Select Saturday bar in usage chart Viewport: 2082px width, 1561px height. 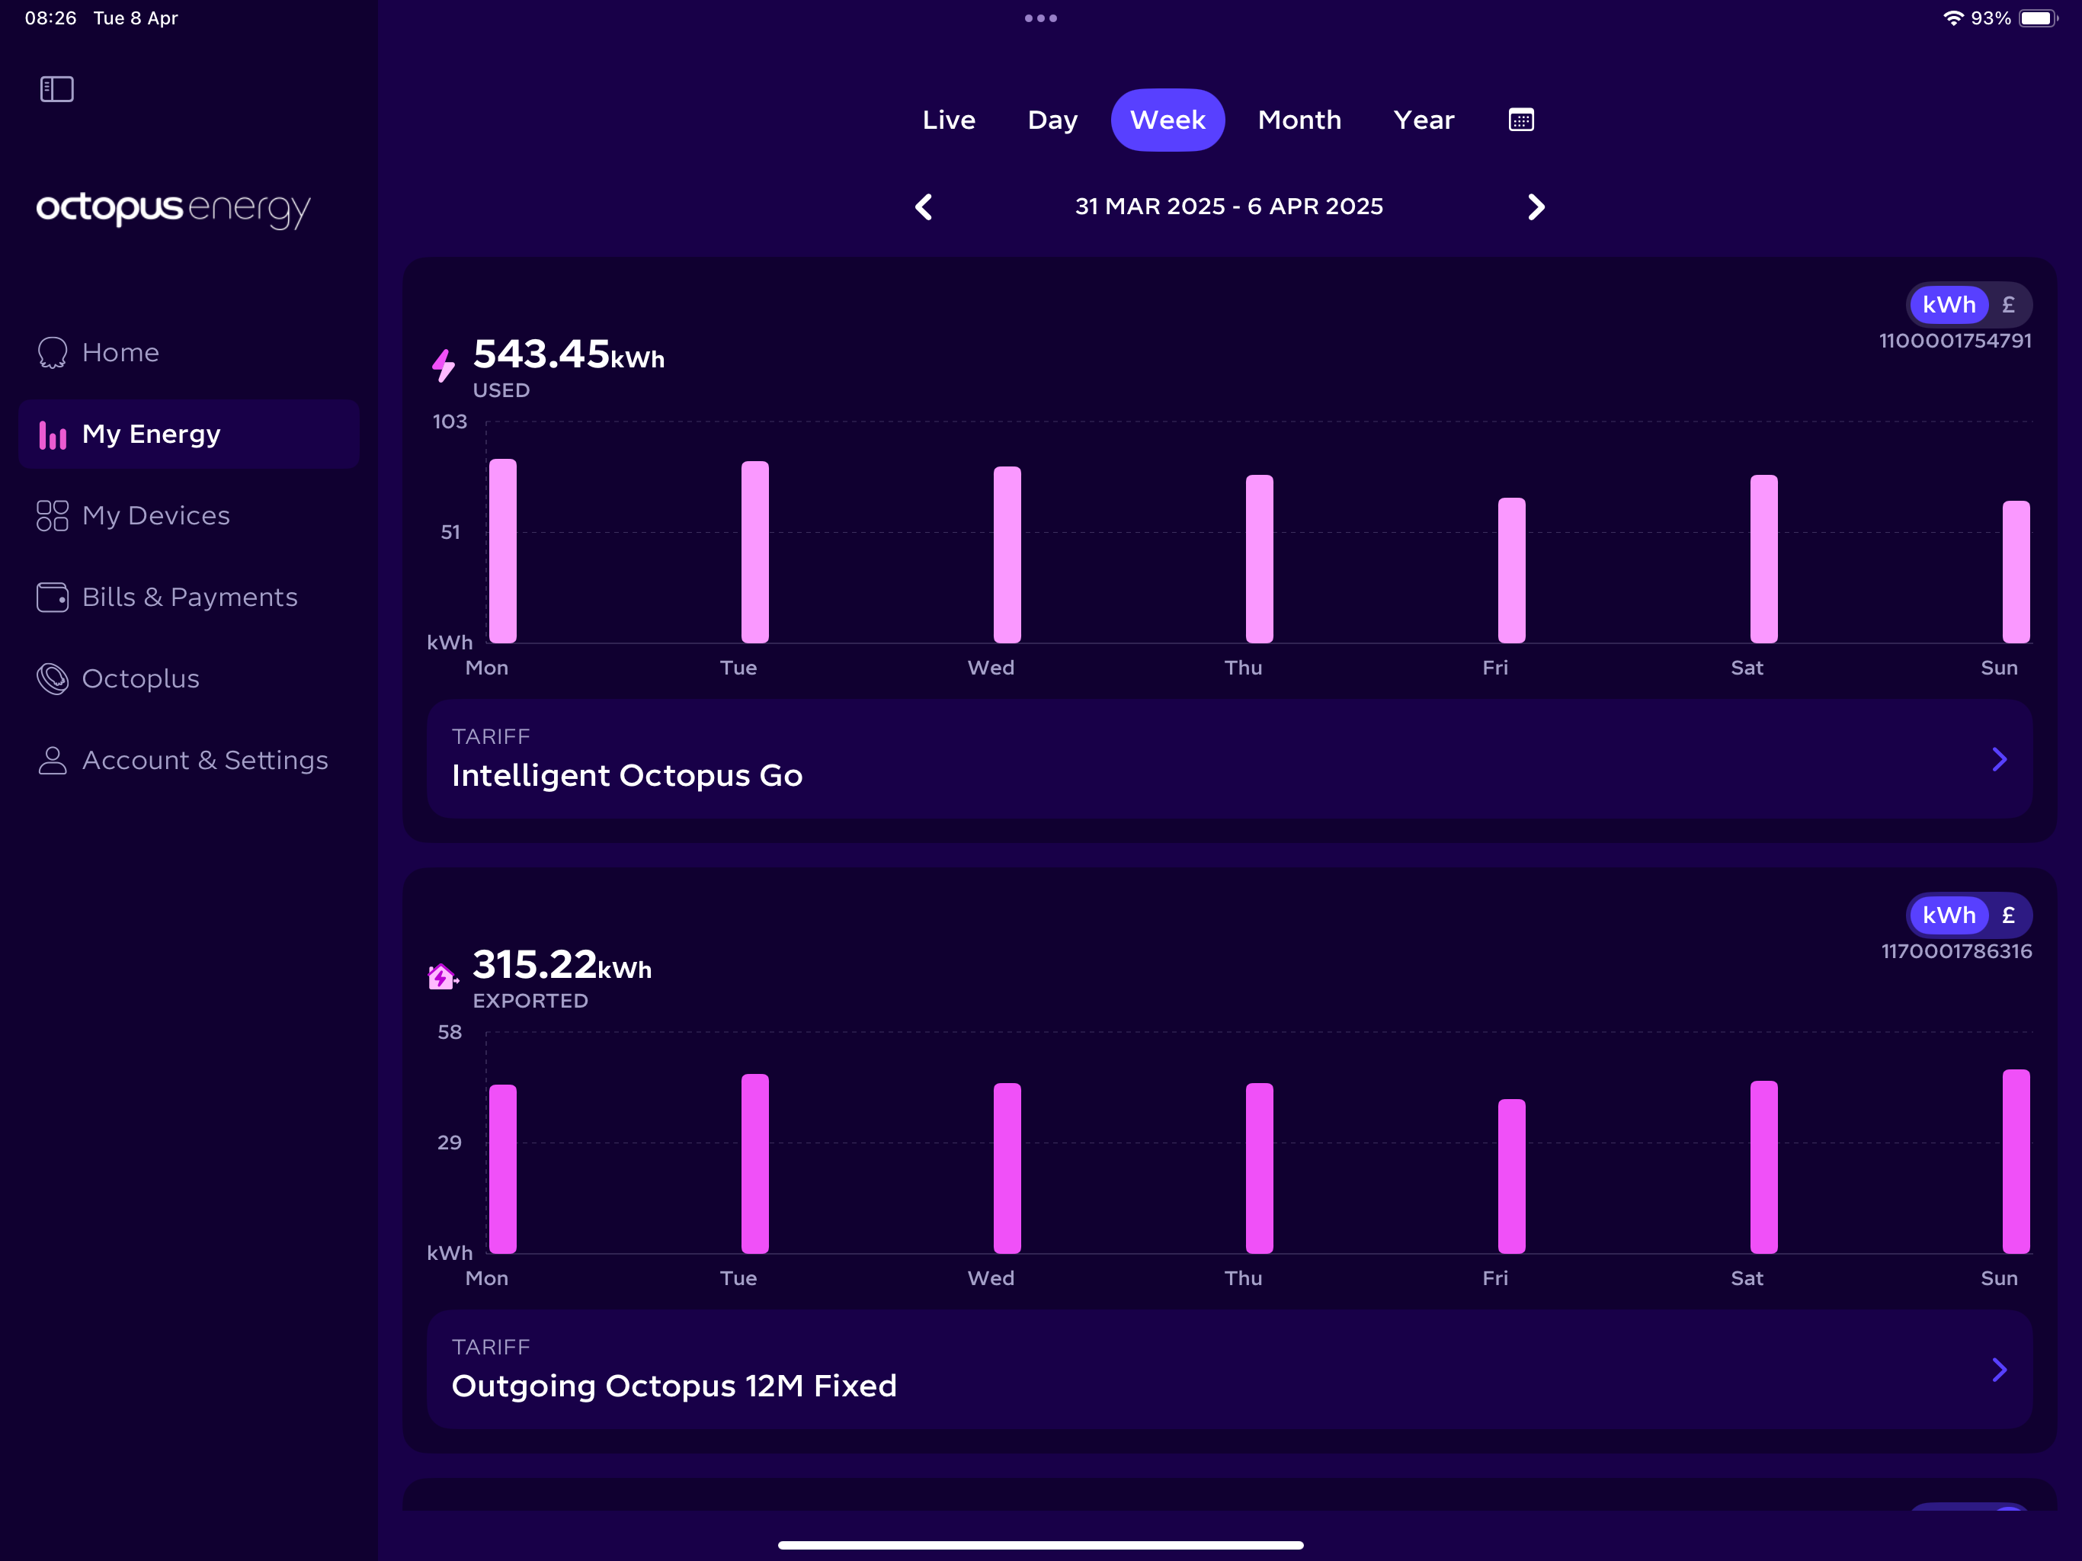(1764, 558)
